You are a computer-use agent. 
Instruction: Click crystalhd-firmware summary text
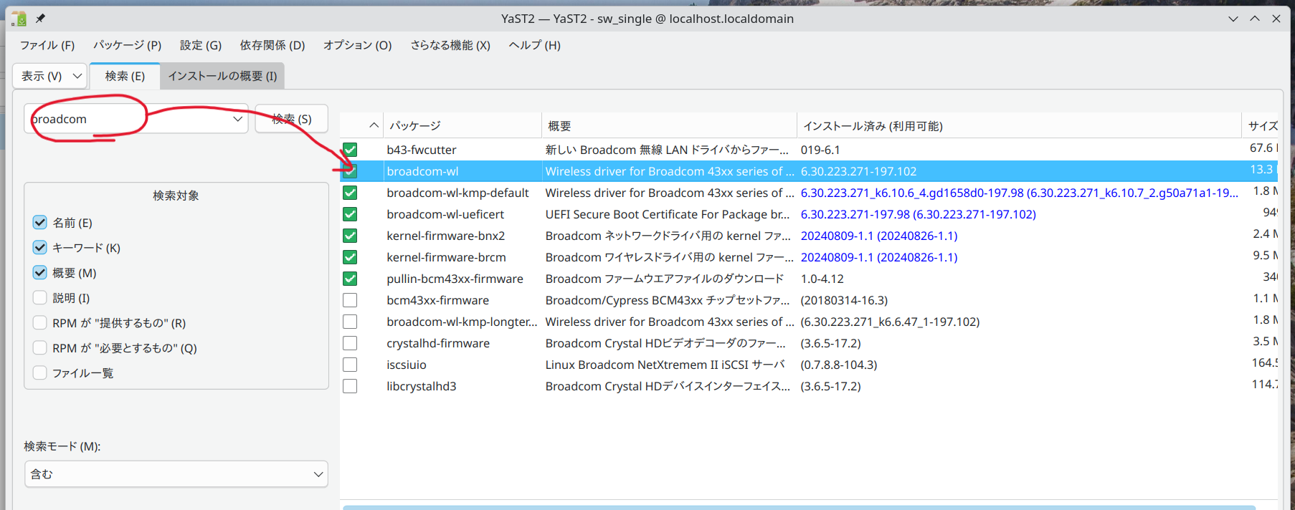click(665, 343)
